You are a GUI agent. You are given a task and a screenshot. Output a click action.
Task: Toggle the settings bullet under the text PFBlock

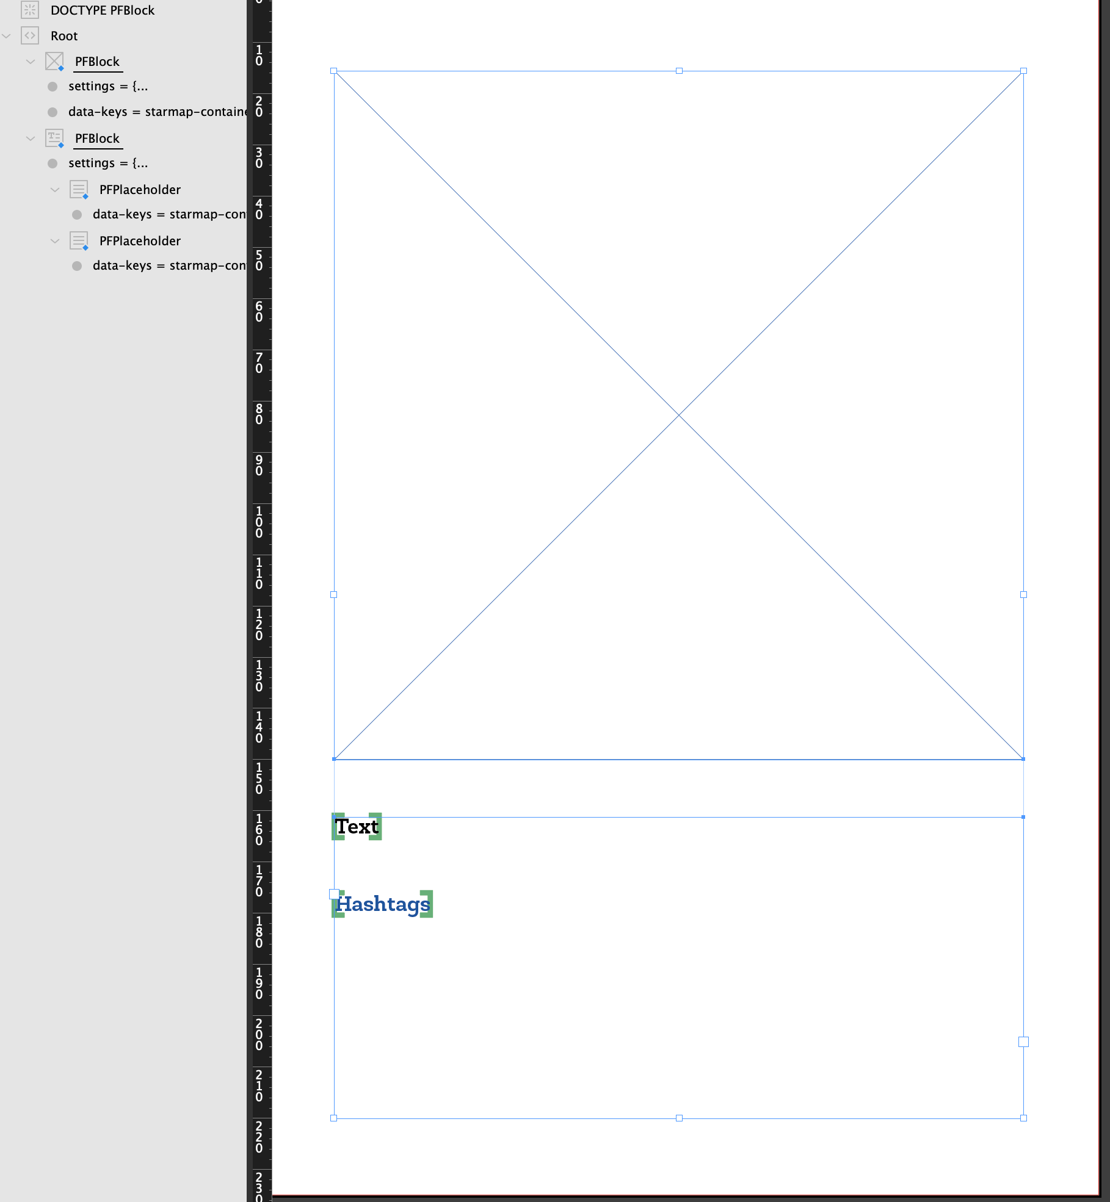52,163
